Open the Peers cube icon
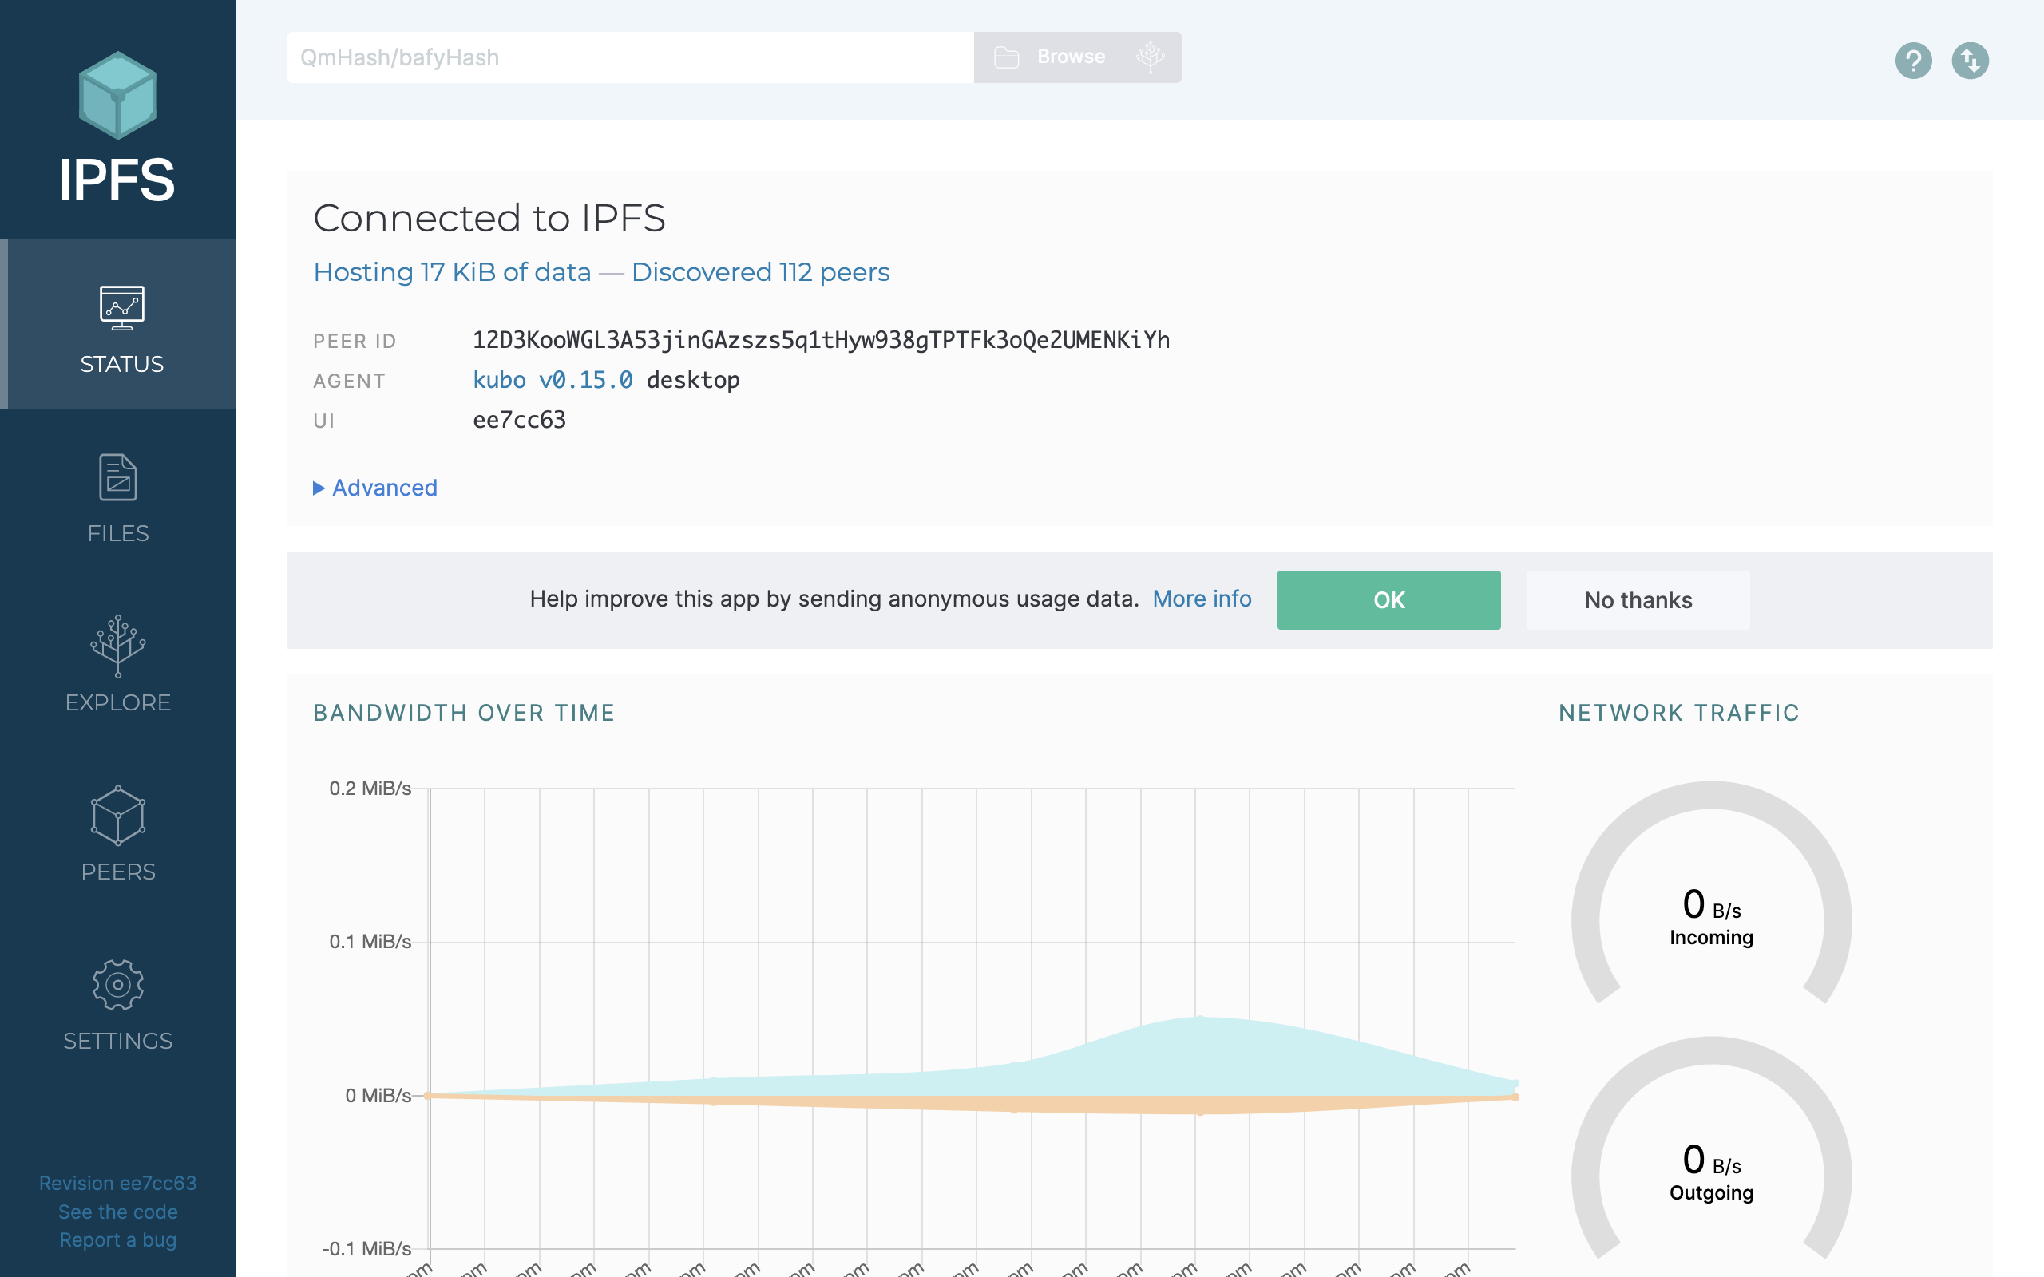 pyautogui.click(x=118, y=816)
